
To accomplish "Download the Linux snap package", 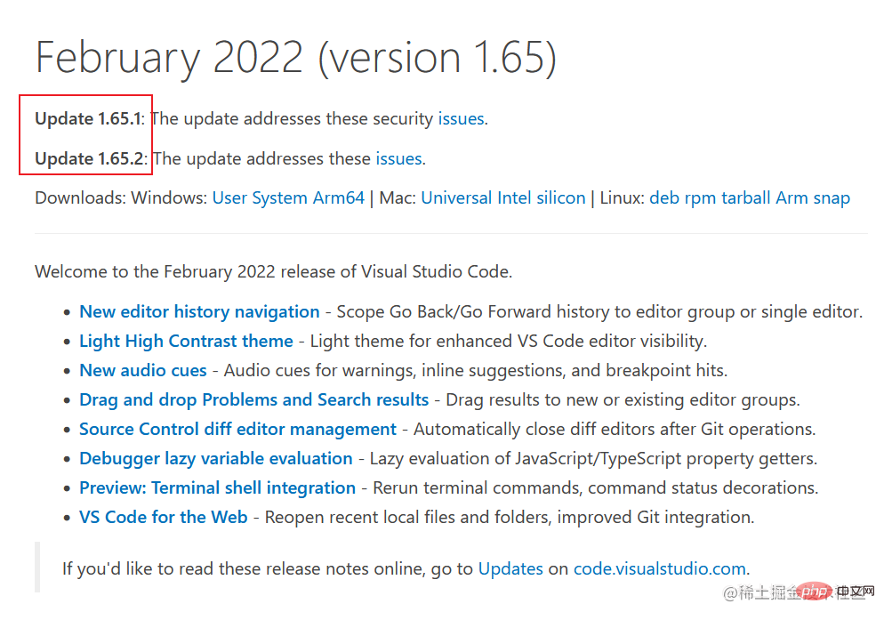I will click(x=831, y=197).
